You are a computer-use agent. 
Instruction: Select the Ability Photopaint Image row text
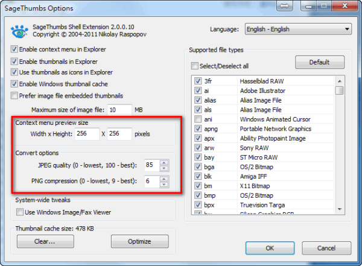pos(273,138)
